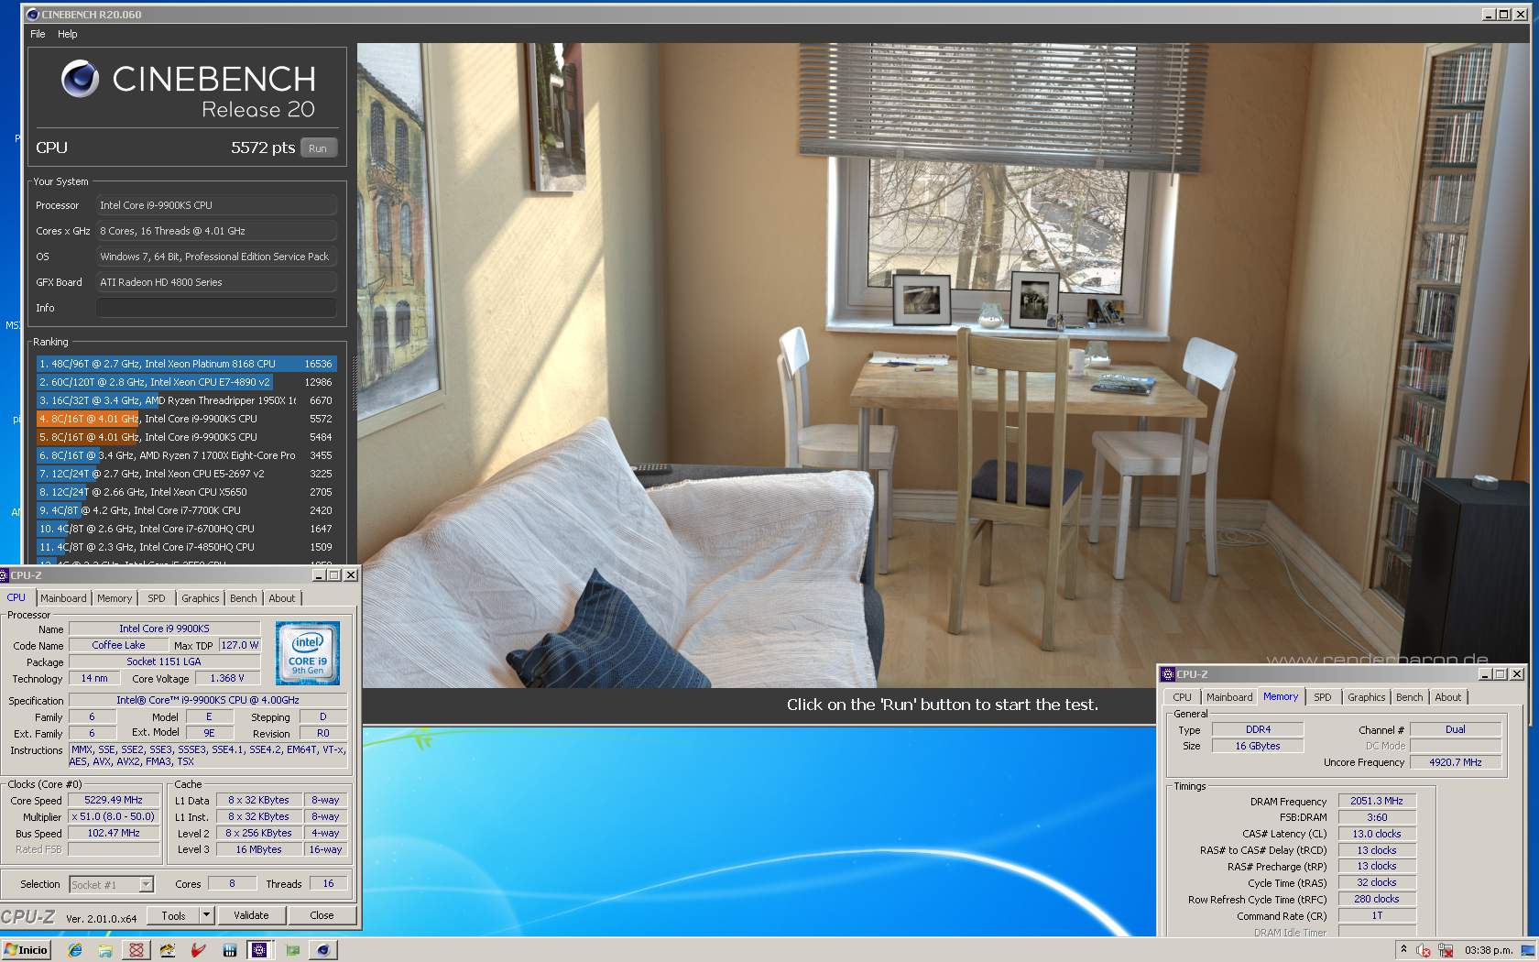The height and width of the screenshot is (962, 1539).
Task: Open SPD tab in left CPU-Z window
Action: 157,598
